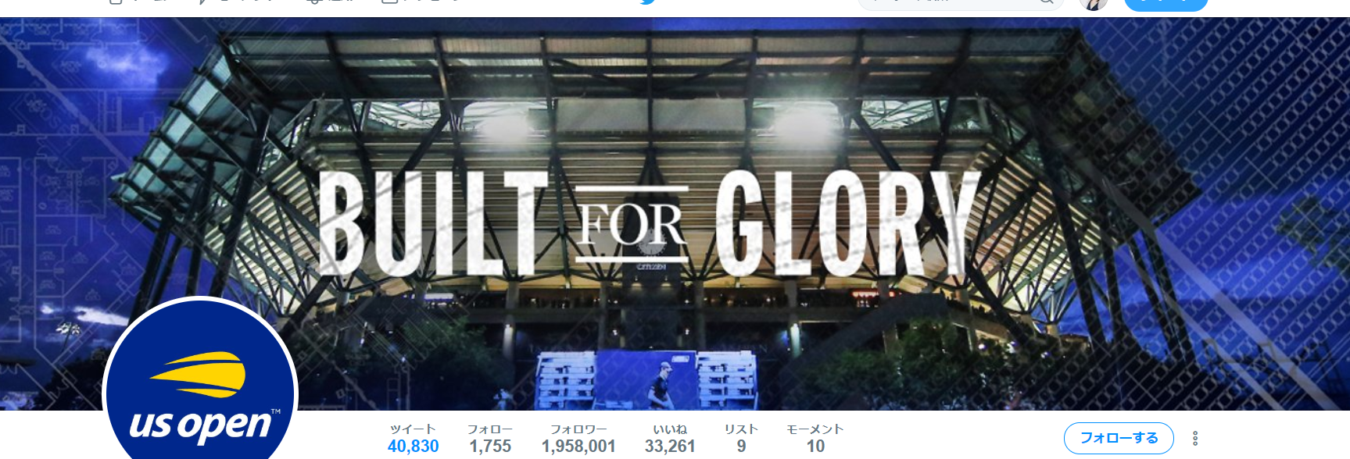Open the user account avatar menu

[x=1094, y=2]
